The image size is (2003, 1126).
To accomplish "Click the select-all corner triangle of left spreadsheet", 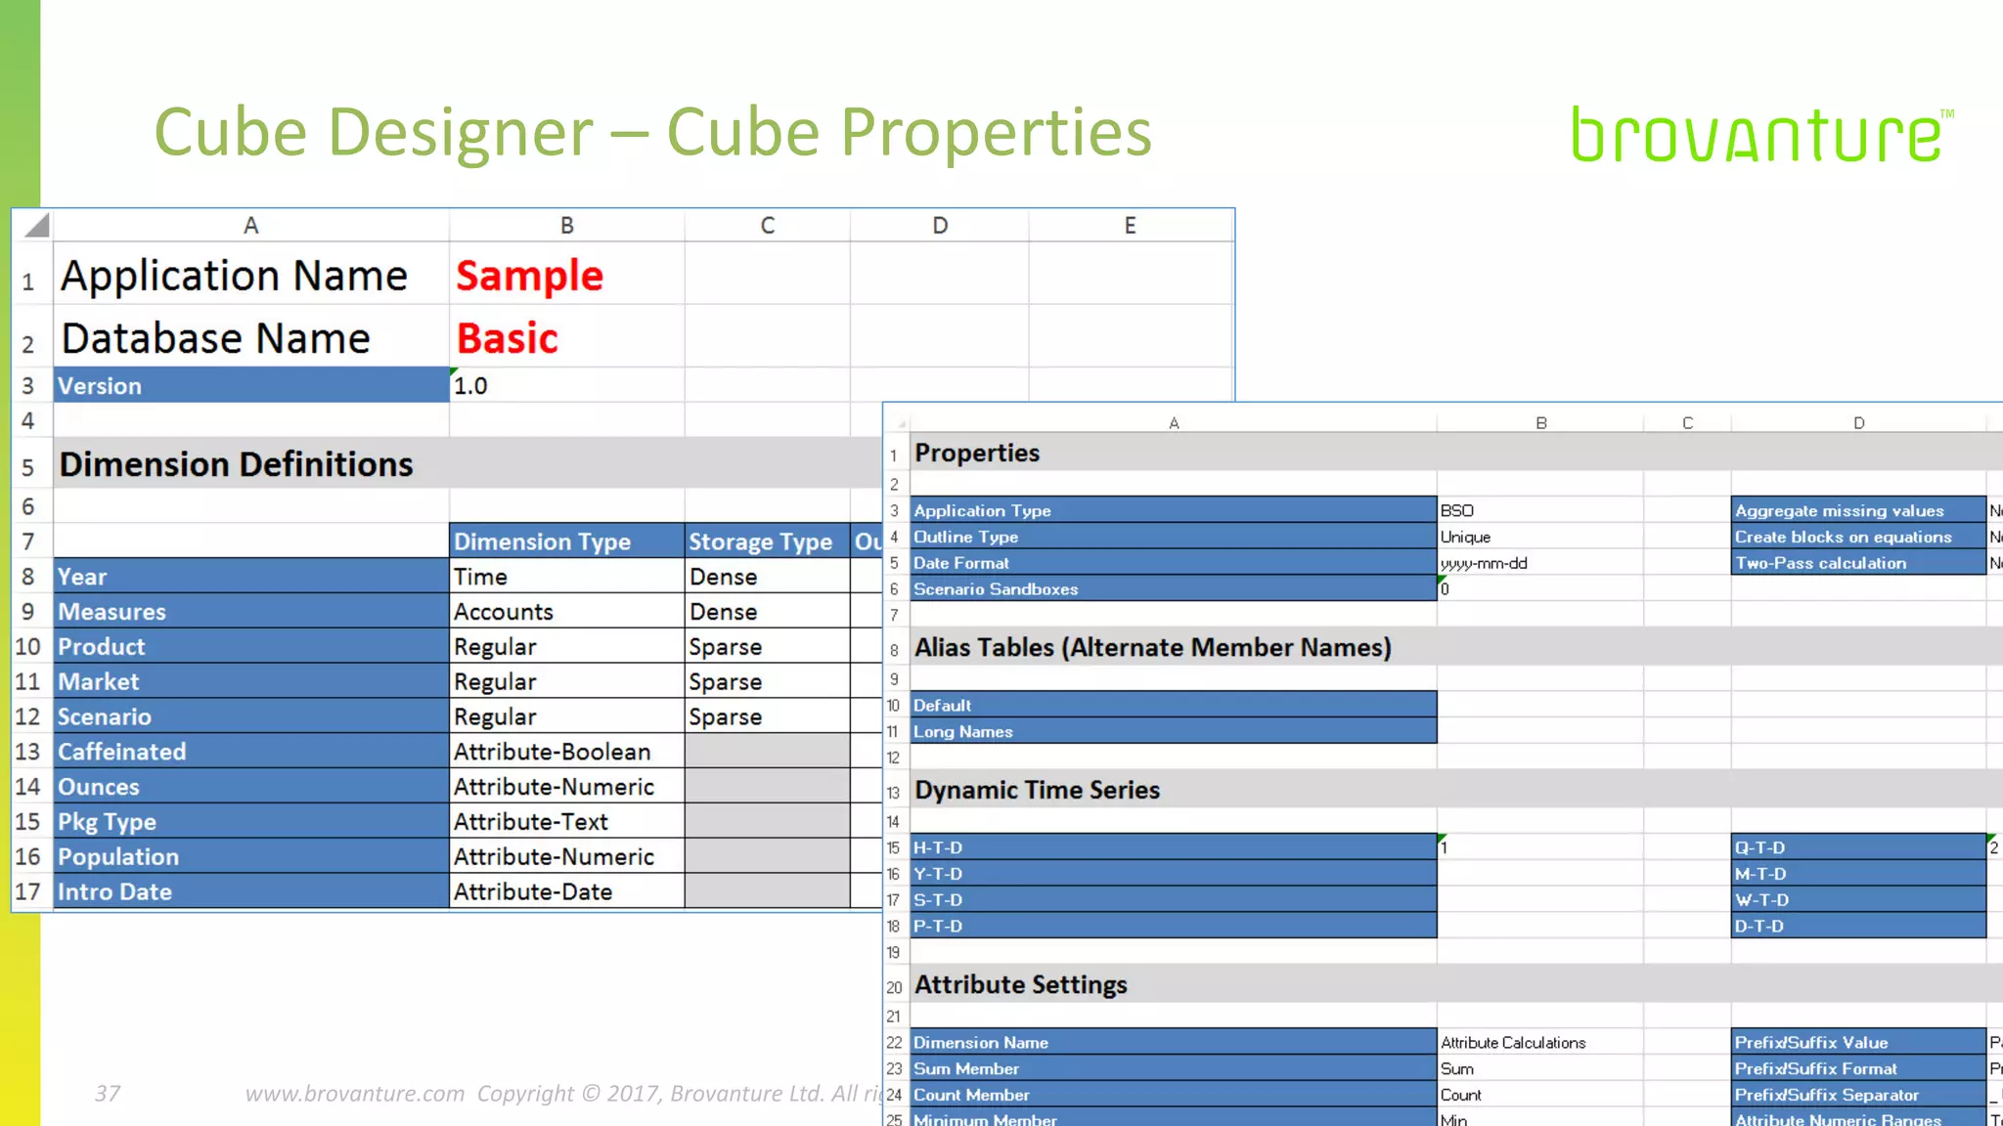I will (36, 226).
